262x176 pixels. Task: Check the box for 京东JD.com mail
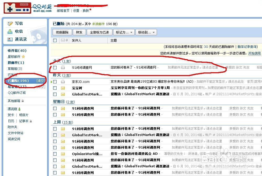pos(55,82)
